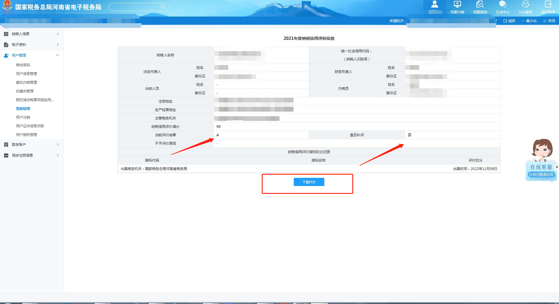
Task: Click the 纳税人信息 sidebar icon
Action: click(x=6, y=34)
